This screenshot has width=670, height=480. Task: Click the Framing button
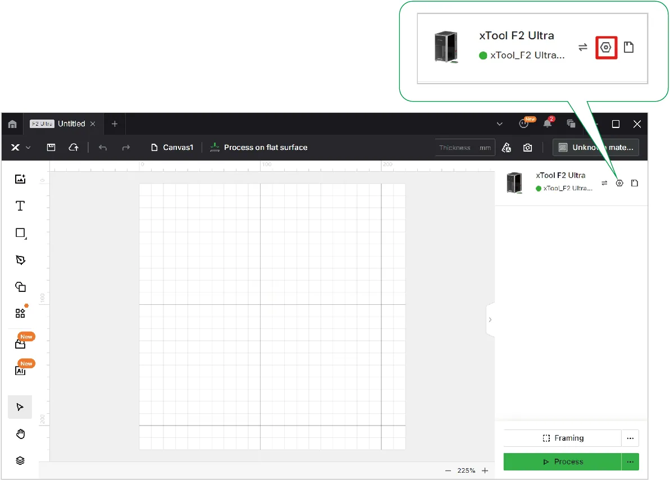562,438
